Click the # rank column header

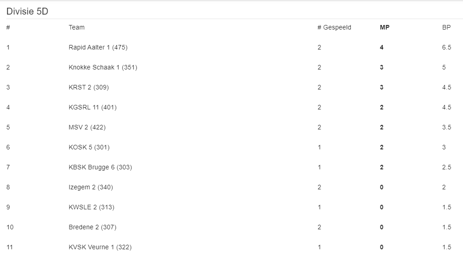point(8,27)
